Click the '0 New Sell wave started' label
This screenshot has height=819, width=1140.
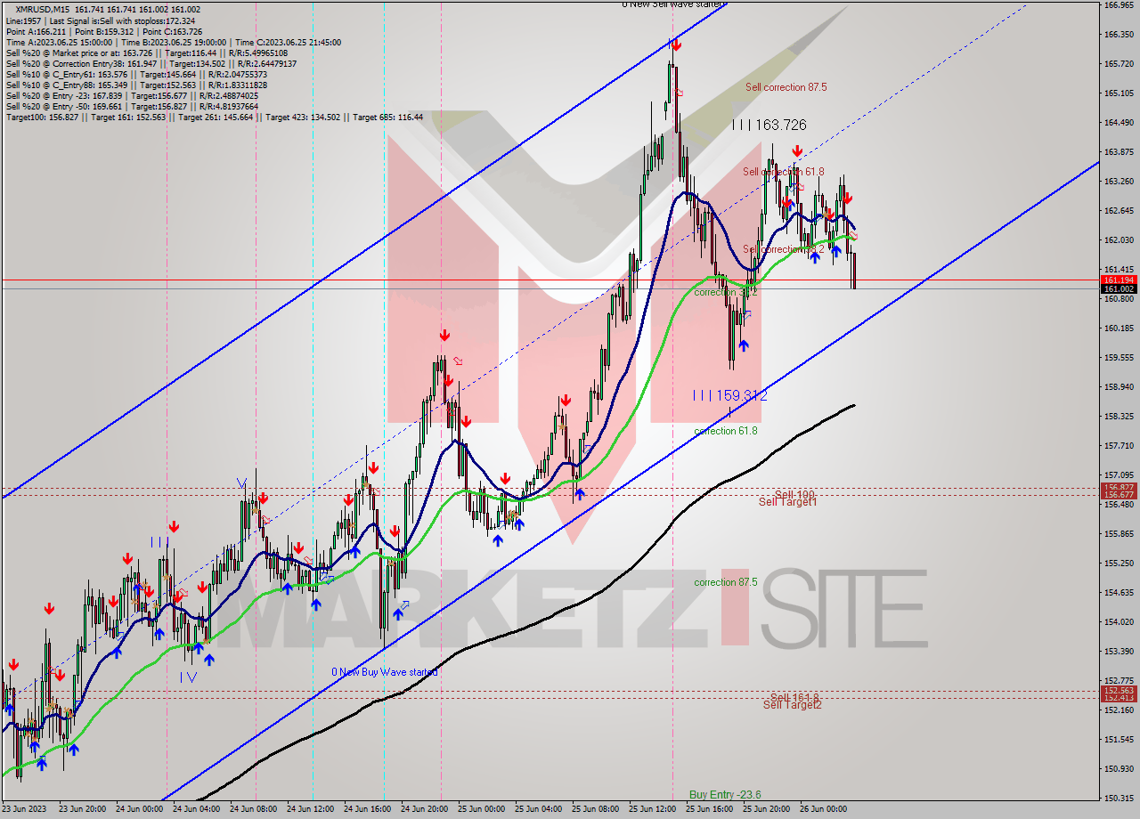tap(672, 4)
